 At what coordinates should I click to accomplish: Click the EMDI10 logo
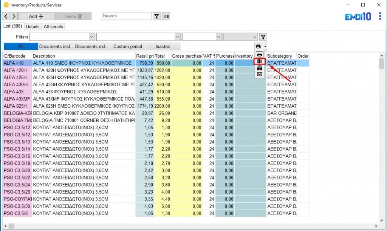click(x=358, y=17)
